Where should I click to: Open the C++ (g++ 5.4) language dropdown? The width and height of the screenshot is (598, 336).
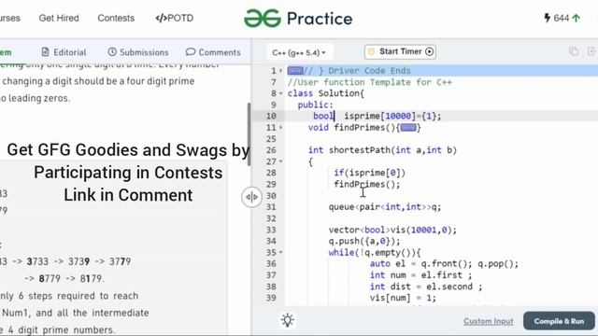(299, 52)
